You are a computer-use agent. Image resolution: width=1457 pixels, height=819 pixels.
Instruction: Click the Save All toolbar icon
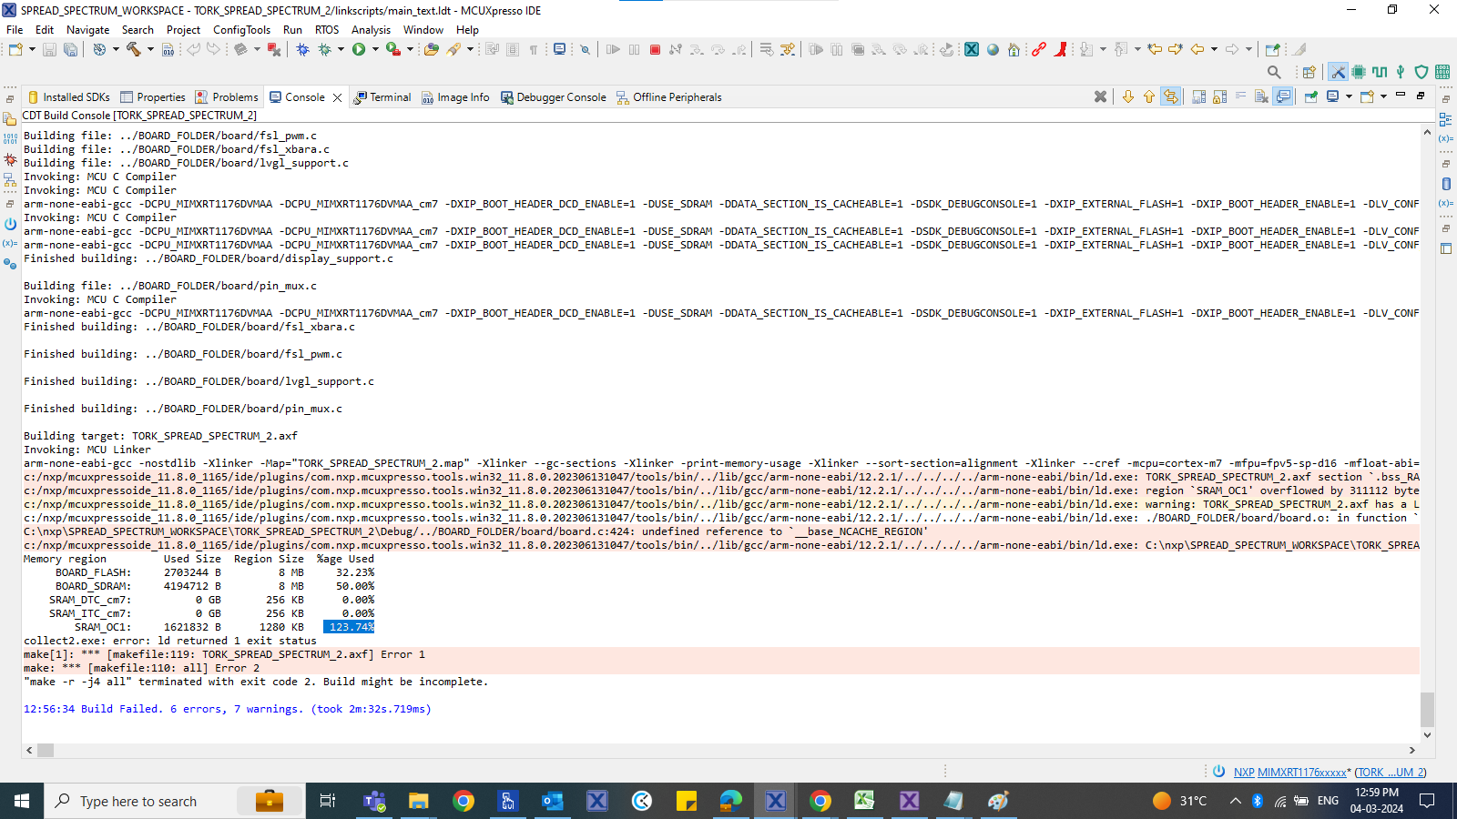click(x=70, y=50)
